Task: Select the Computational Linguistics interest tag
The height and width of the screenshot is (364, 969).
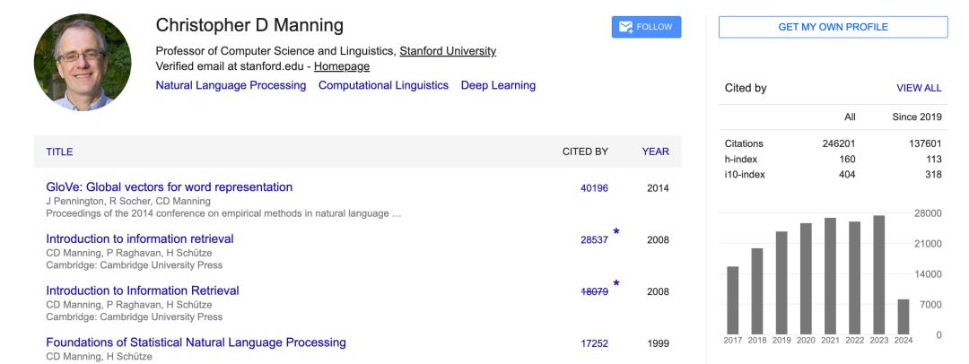Action: (x=383, y=86)
